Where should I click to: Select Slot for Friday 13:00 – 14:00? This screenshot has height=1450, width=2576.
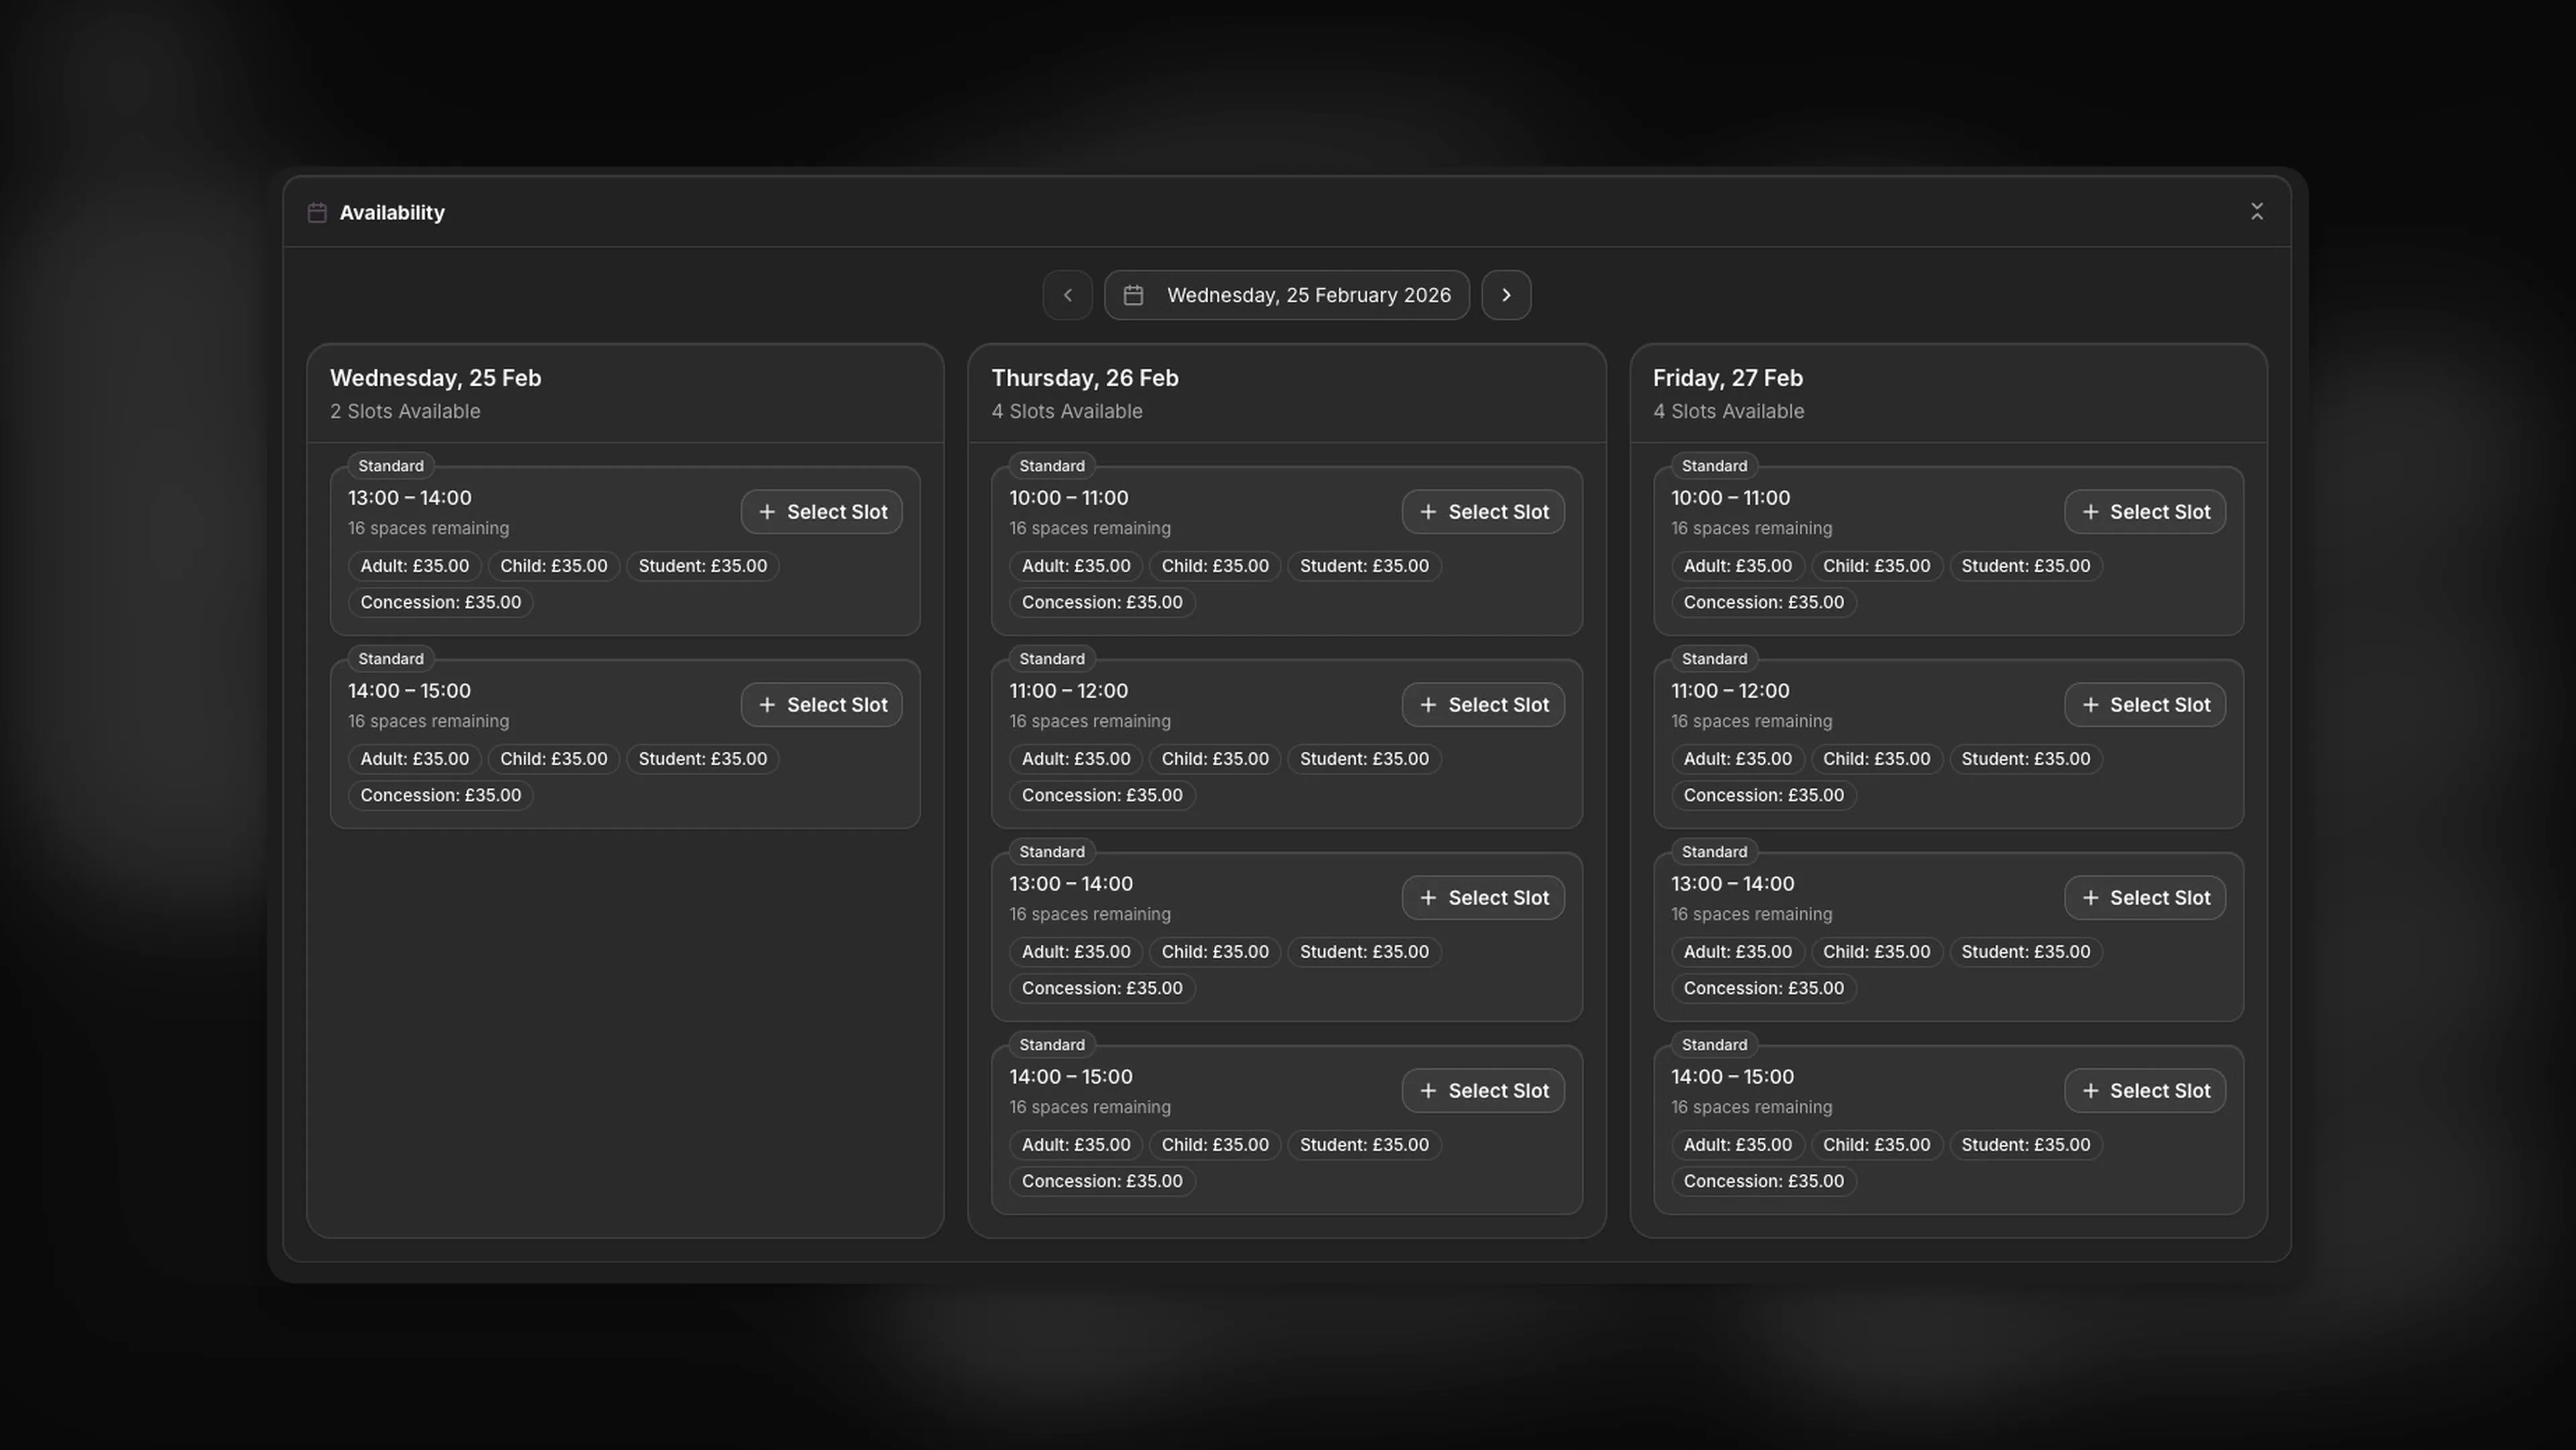2145,898
